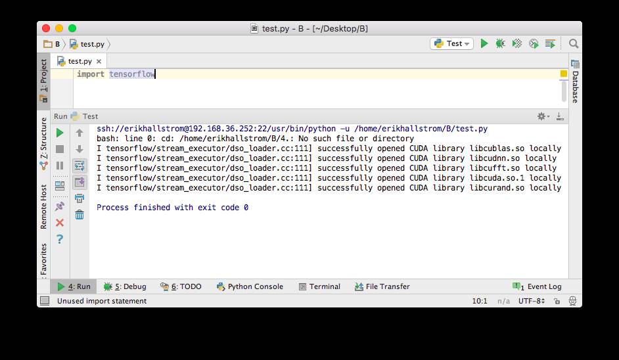Click the 10:1 cursor position indicator
The width and height of the screenshot is (619, 360).
click(x=480, y=301)
